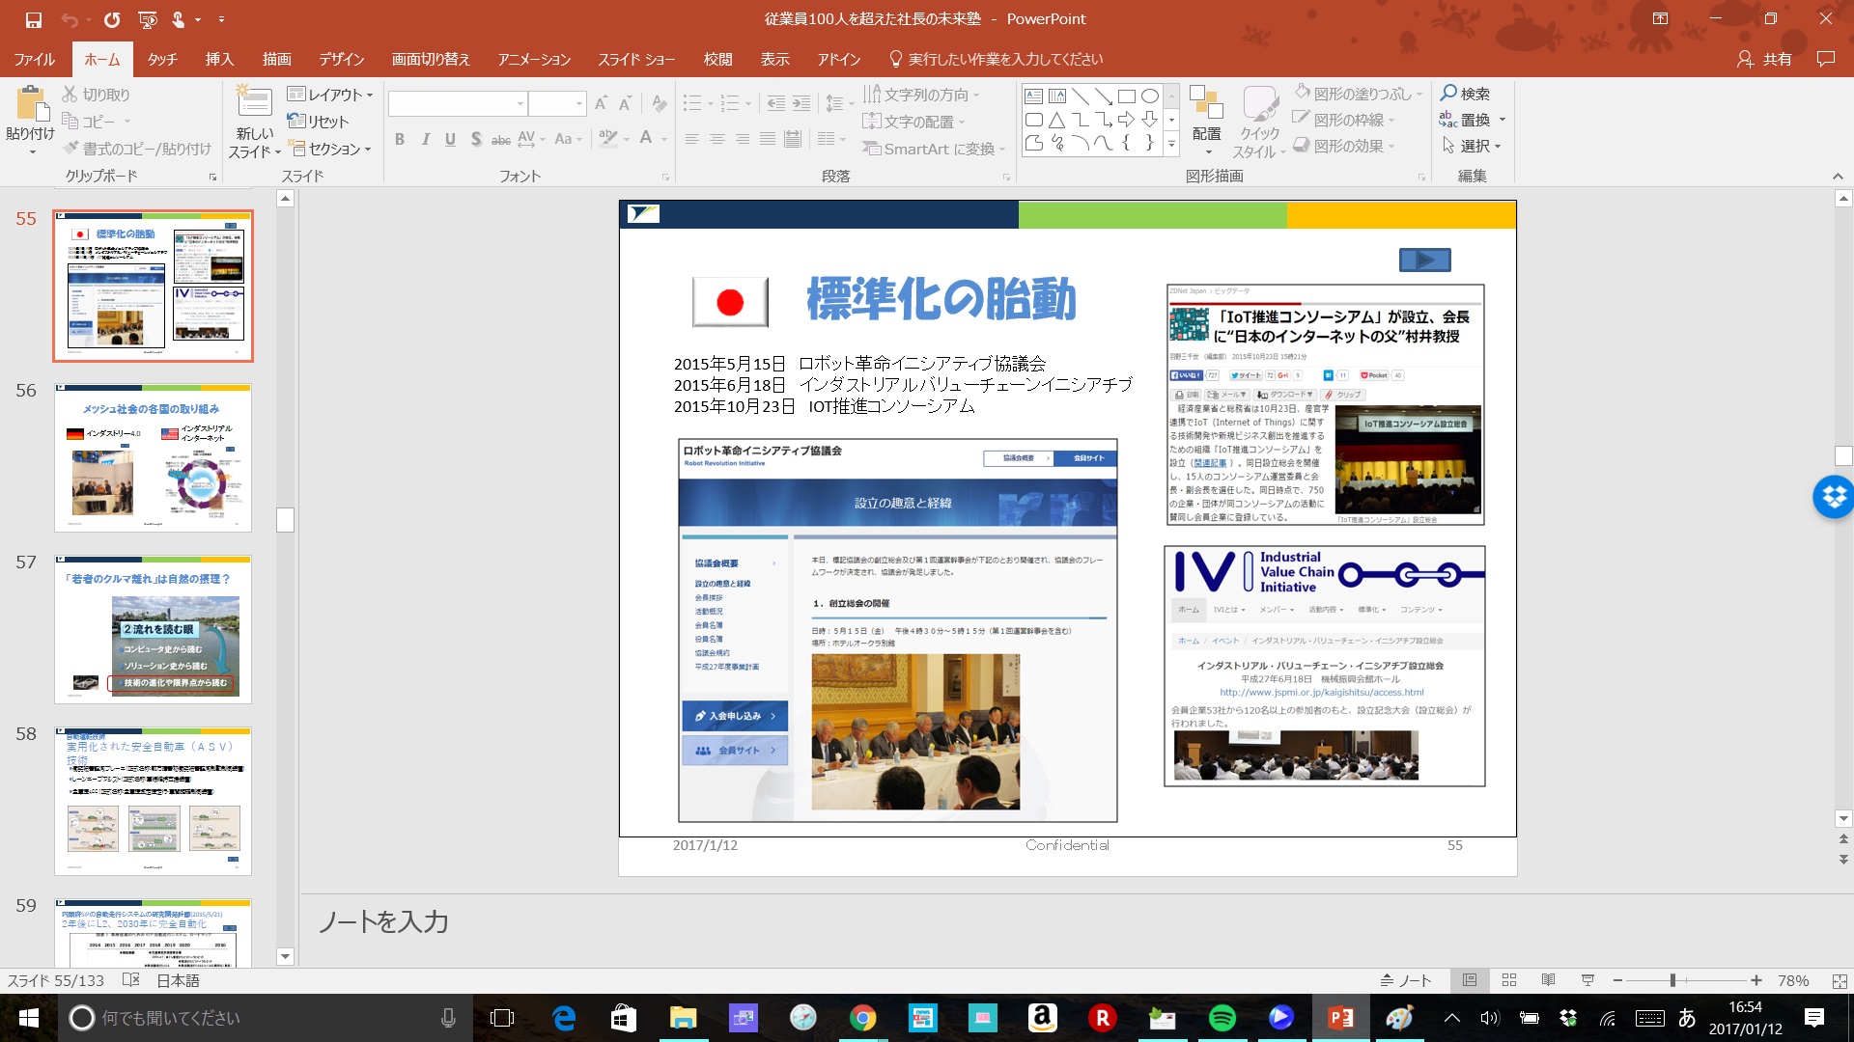Screen dimensions: 1854x1042
Task: Toggle text Shadow formatting
Action: [476, 140]
